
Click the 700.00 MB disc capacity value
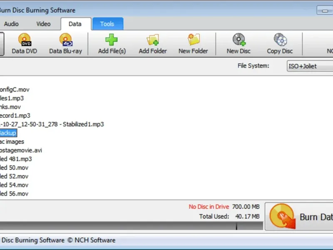246,207
